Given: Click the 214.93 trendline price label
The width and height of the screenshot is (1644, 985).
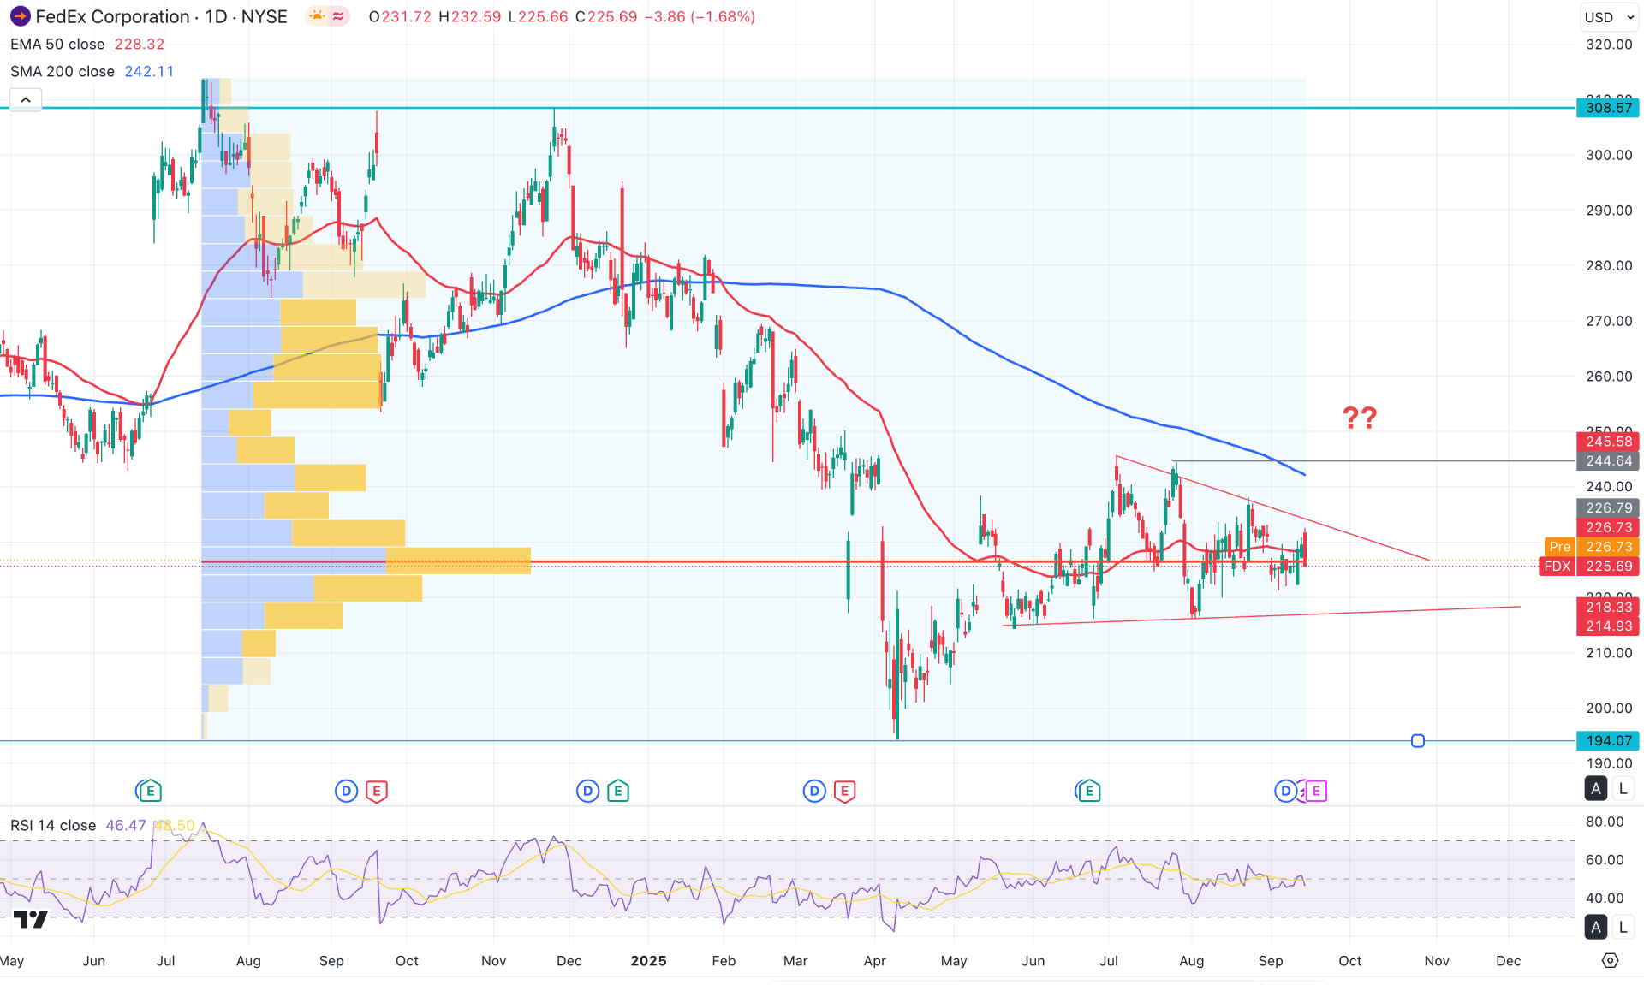Looking at the screenshot, I should click(1608, 626).
